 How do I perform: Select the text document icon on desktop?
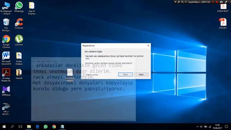click(x=70, y=75)
